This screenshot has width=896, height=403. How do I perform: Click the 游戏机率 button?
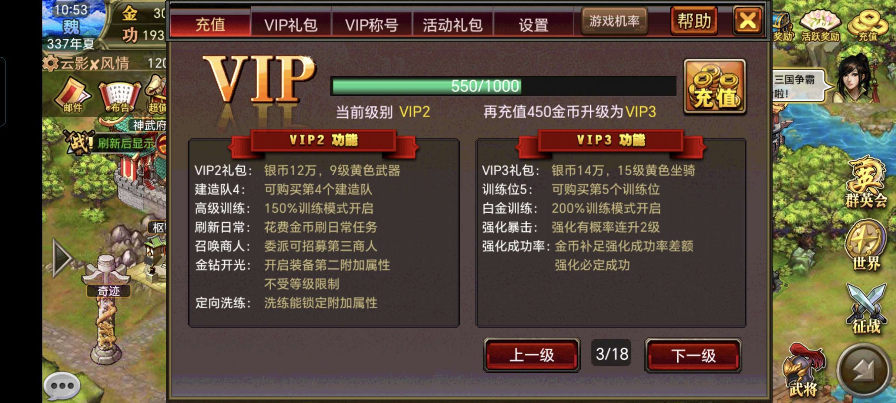pos(614,21)
